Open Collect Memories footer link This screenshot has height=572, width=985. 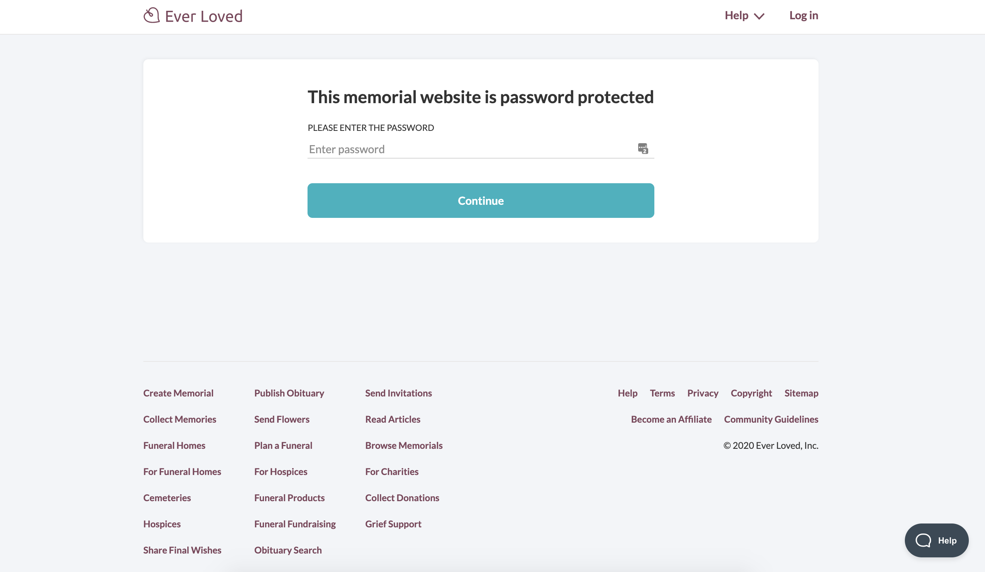click(180, 419)
